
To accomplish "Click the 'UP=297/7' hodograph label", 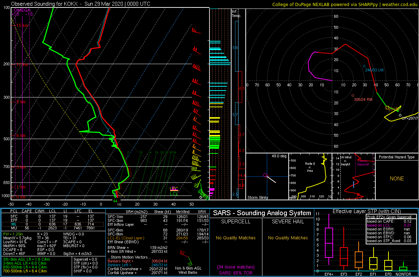I will click(x=410, y=118).
